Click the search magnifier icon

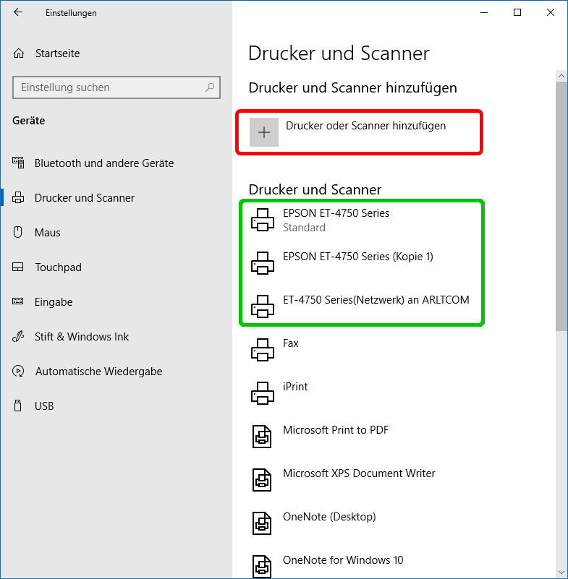pyautogui.click(x=210, y=87)
